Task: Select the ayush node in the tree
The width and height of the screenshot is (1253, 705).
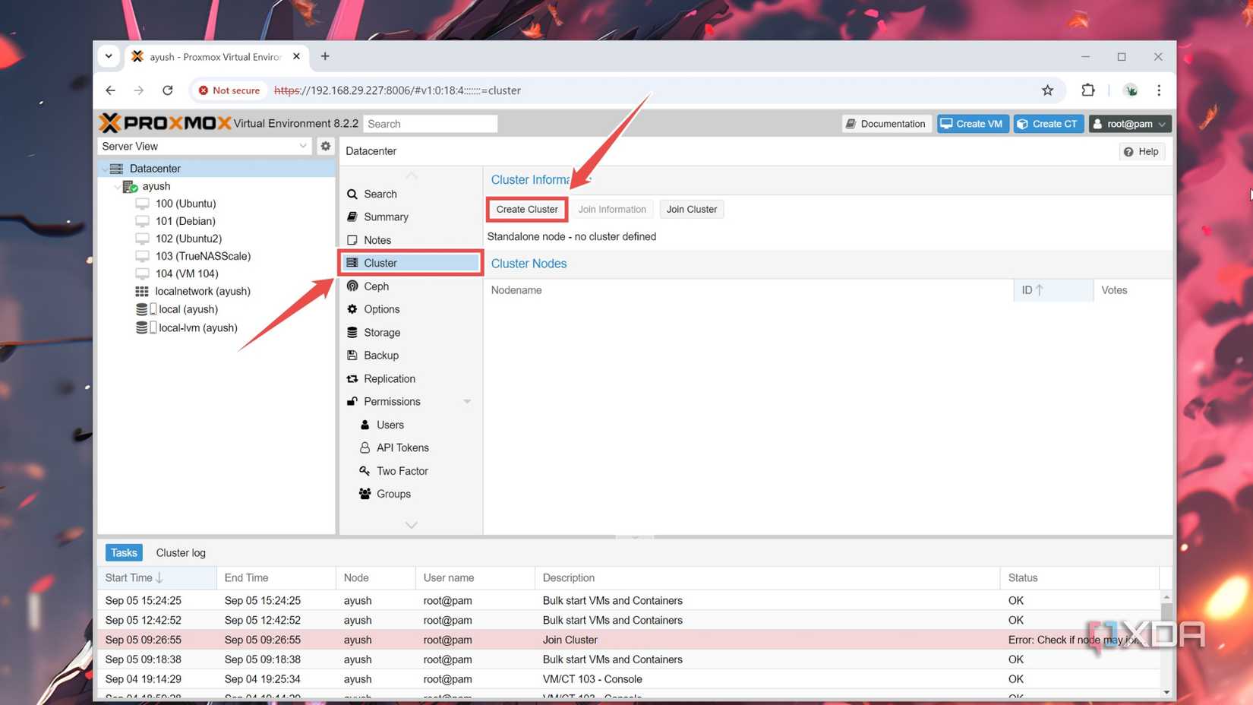Action: [156, 186]
